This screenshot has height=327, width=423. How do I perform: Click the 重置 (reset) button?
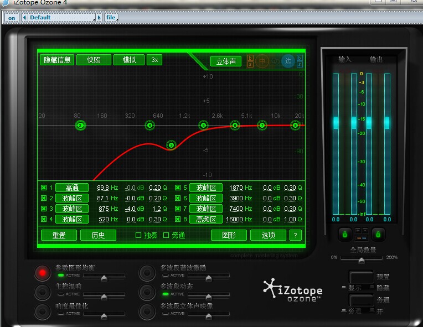point(59,235)
